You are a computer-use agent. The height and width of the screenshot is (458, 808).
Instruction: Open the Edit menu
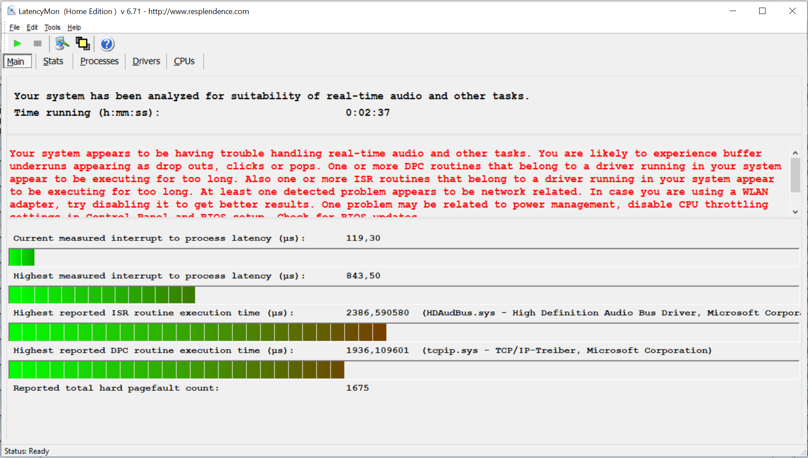point(32,27)
